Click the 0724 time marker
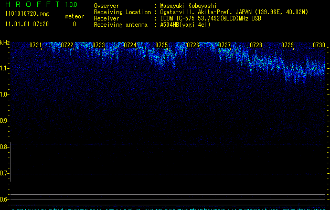 (x=130, y=45)
